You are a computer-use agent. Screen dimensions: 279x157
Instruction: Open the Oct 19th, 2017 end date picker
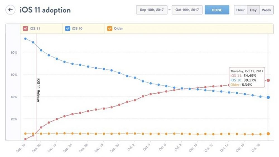click(x=187, y=10)
